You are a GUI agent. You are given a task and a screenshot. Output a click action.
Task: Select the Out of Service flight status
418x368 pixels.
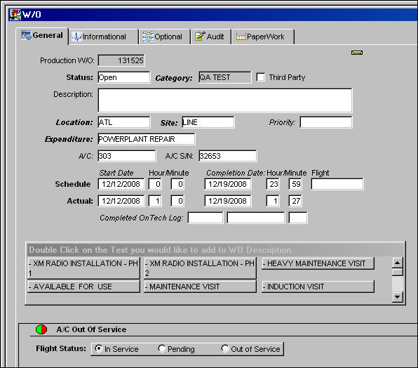coord(225,348)
